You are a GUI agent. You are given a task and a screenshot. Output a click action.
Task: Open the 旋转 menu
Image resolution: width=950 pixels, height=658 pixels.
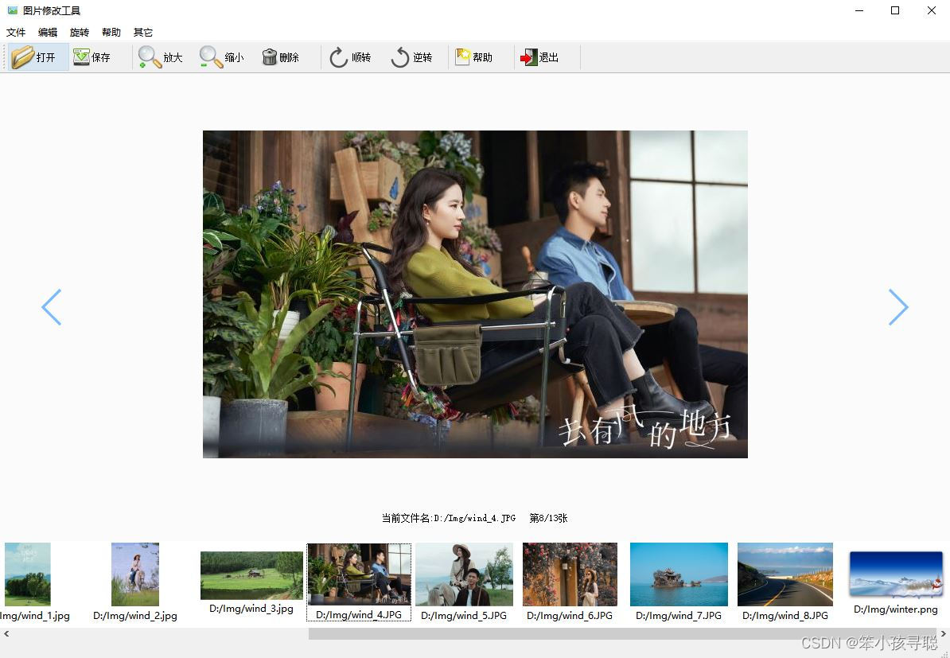[x=80, y=32]
